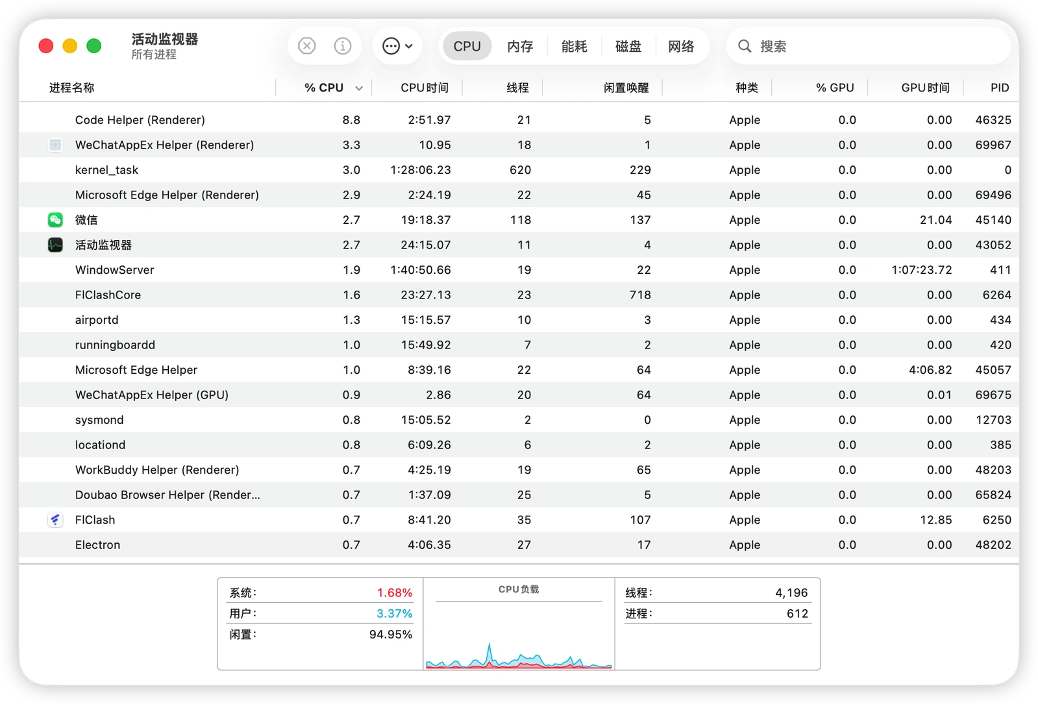Select Microsoft Edge Helper (Renderer) process
The height and width of the screenshot is (704, 1038).
point(167,195)
